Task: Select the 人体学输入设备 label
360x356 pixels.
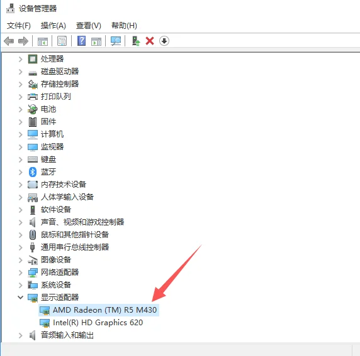Action: (67, 197)
